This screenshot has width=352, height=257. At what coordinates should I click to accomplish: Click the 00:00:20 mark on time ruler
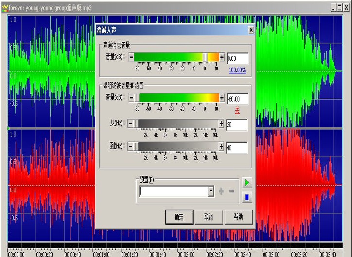click(44, 254)
